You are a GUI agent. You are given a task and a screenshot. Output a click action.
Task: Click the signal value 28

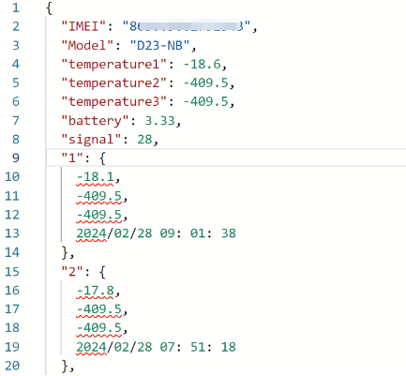pos(144,140)
